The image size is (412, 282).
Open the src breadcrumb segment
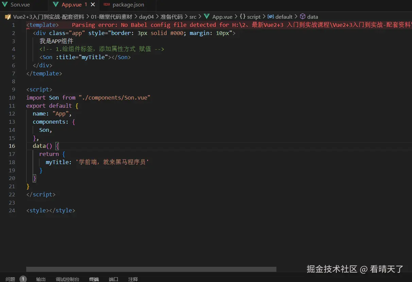coord(193,17)
